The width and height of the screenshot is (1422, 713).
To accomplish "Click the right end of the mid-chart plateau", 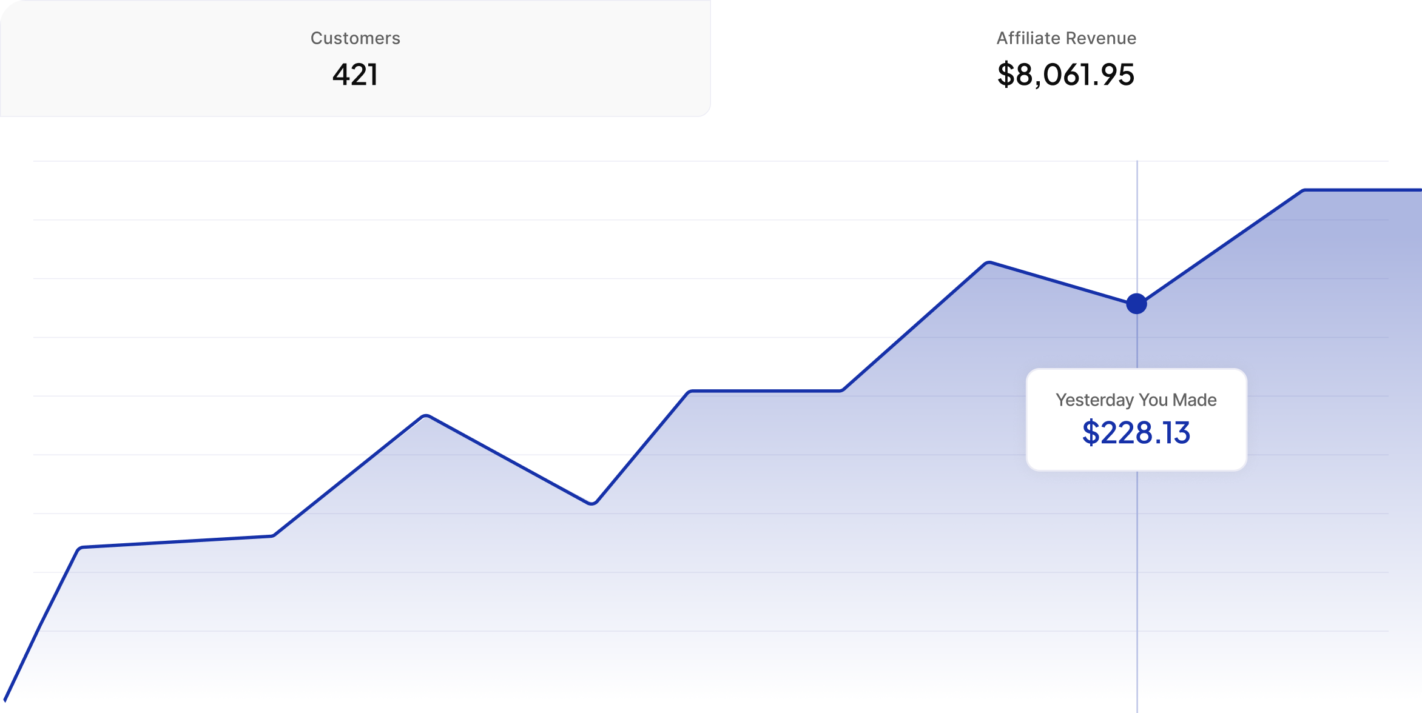I will [x=841, y=391].
